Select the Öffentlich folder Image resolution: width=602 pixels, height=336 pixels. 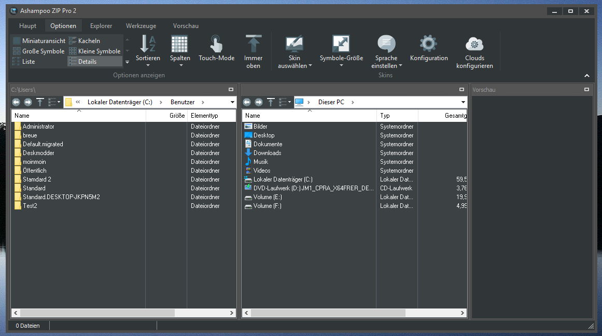[x=35, y=171]
